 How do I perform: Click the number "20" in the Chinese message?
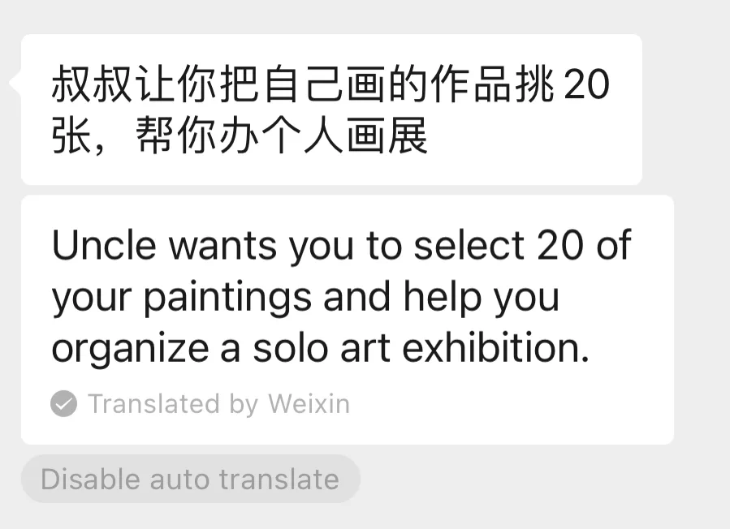pos(585,86)
